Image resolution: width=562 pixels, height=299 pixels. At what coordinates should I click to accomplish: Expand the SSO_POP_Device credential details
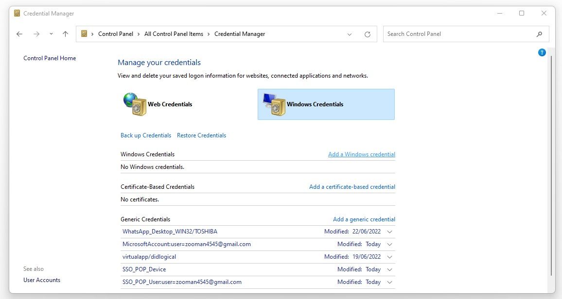(389, 269)
